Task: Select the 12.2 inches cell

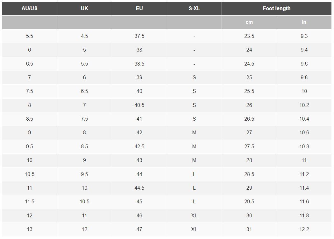Action: [304, 229]
